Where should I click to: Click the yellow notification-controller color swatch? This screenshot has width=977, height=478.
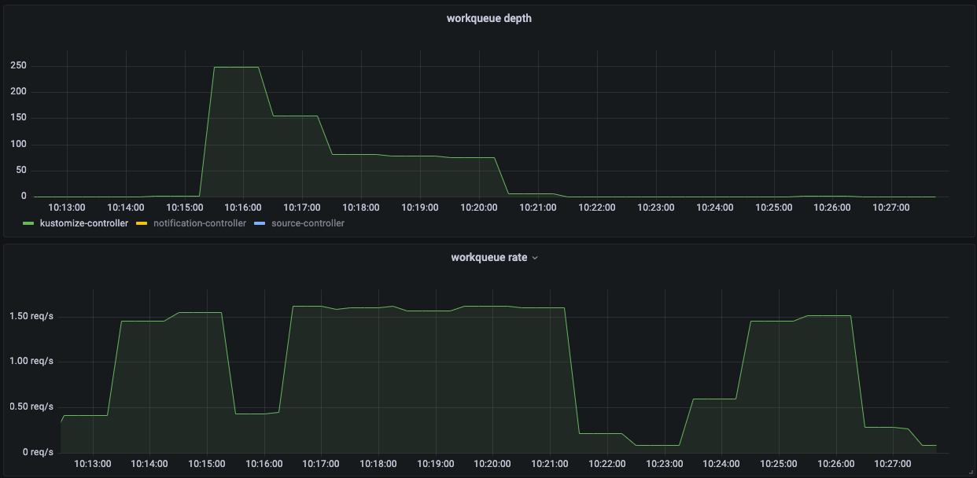142,223
